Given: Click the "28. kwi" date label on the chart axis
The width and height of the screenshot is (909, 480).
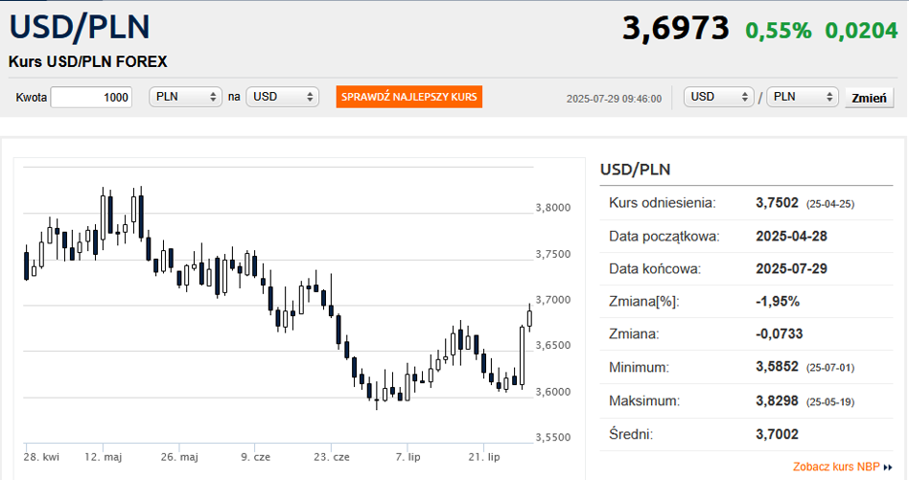Looking at the screenshot, I should [x=42, y=457].
